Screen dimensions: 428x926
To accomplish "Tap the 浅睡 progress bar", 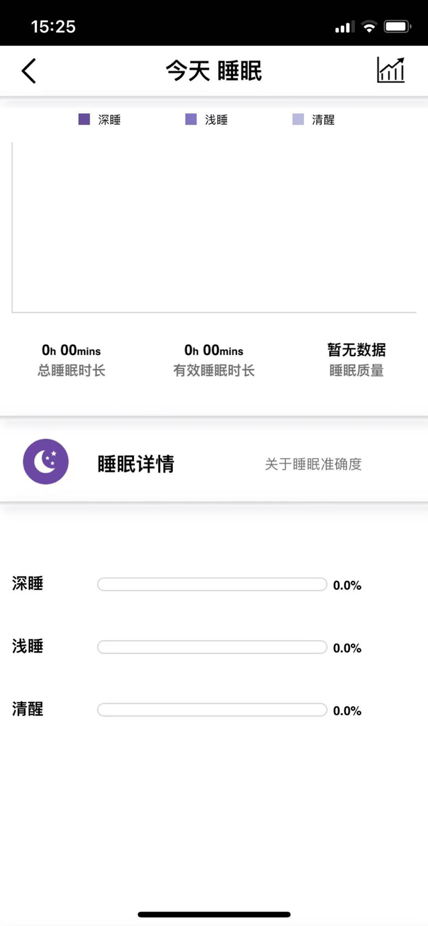I will (x=212, y=647).
